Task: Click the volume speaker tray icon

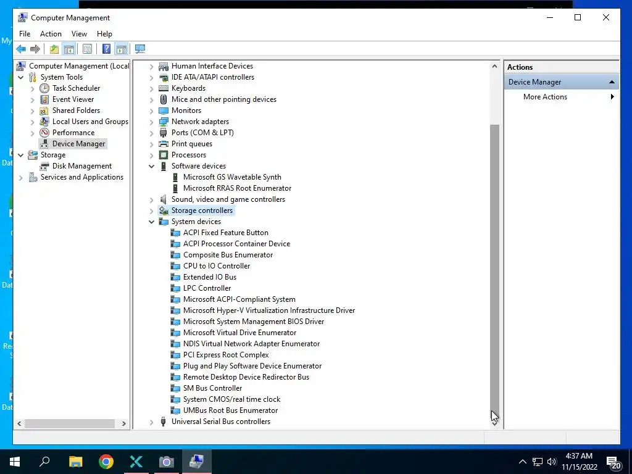Action: pos(552,462)
